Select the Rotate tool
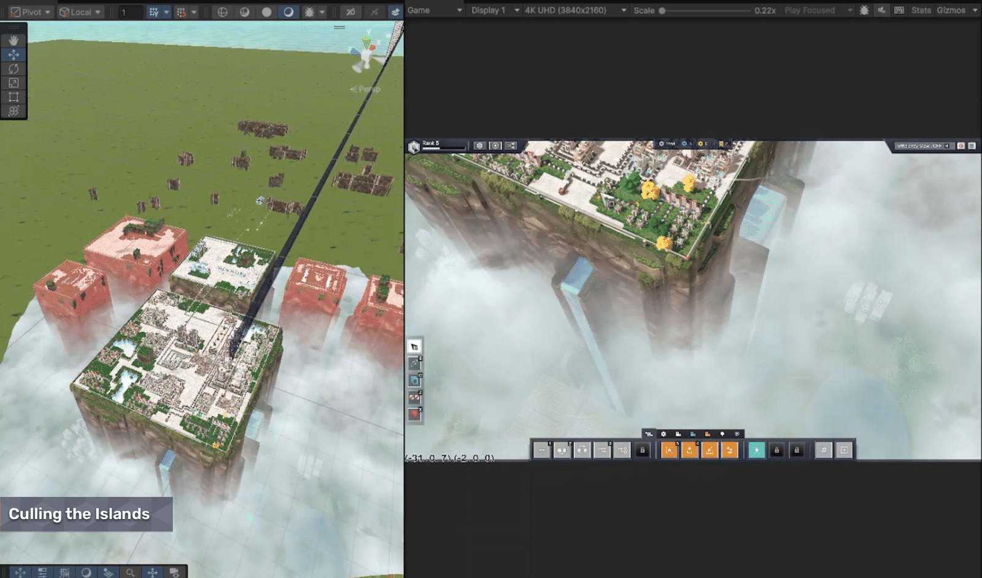982x578 pixels. [14, 69]
